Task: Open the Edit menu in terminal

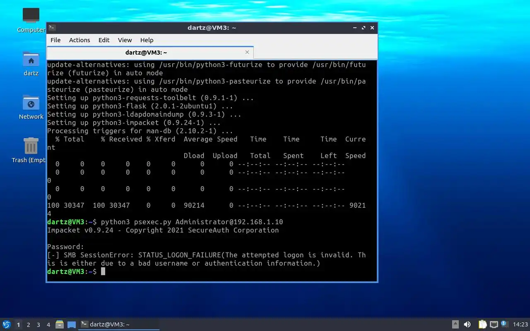Action: (x=104, y=40)
